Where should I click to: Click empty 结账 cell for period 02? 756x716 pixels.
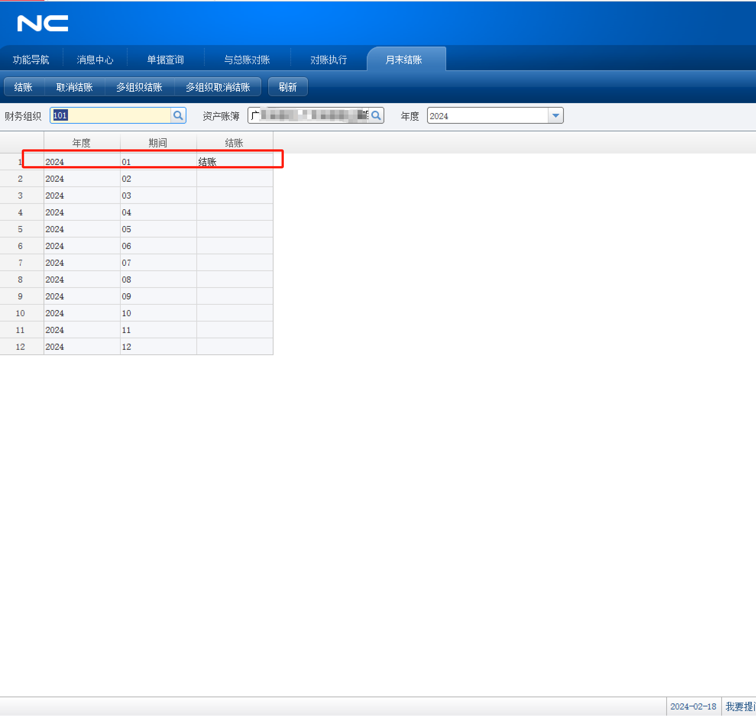[x=235, y=179]
